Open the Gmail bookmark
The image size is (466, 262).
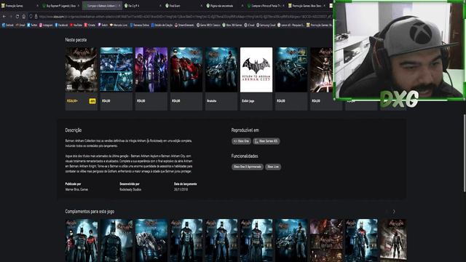[20, 25]
